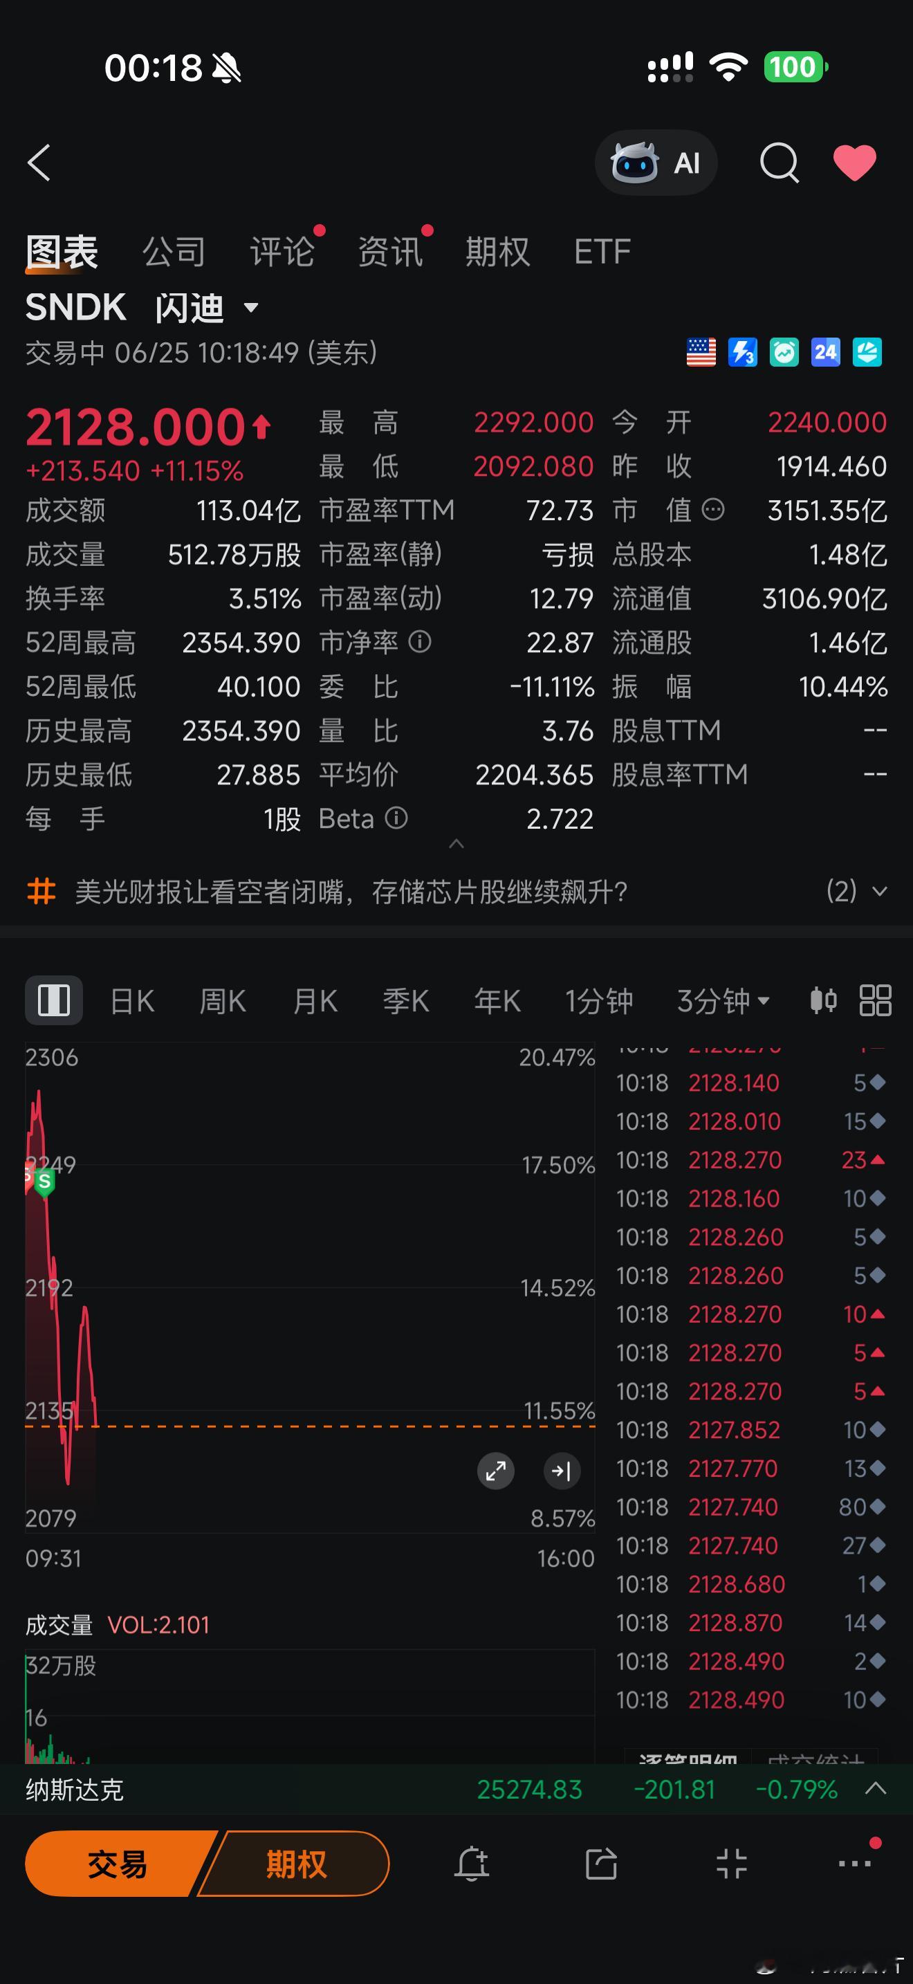Select the 2127.770 trade tick row
913x1984 pixels.
750,1469
